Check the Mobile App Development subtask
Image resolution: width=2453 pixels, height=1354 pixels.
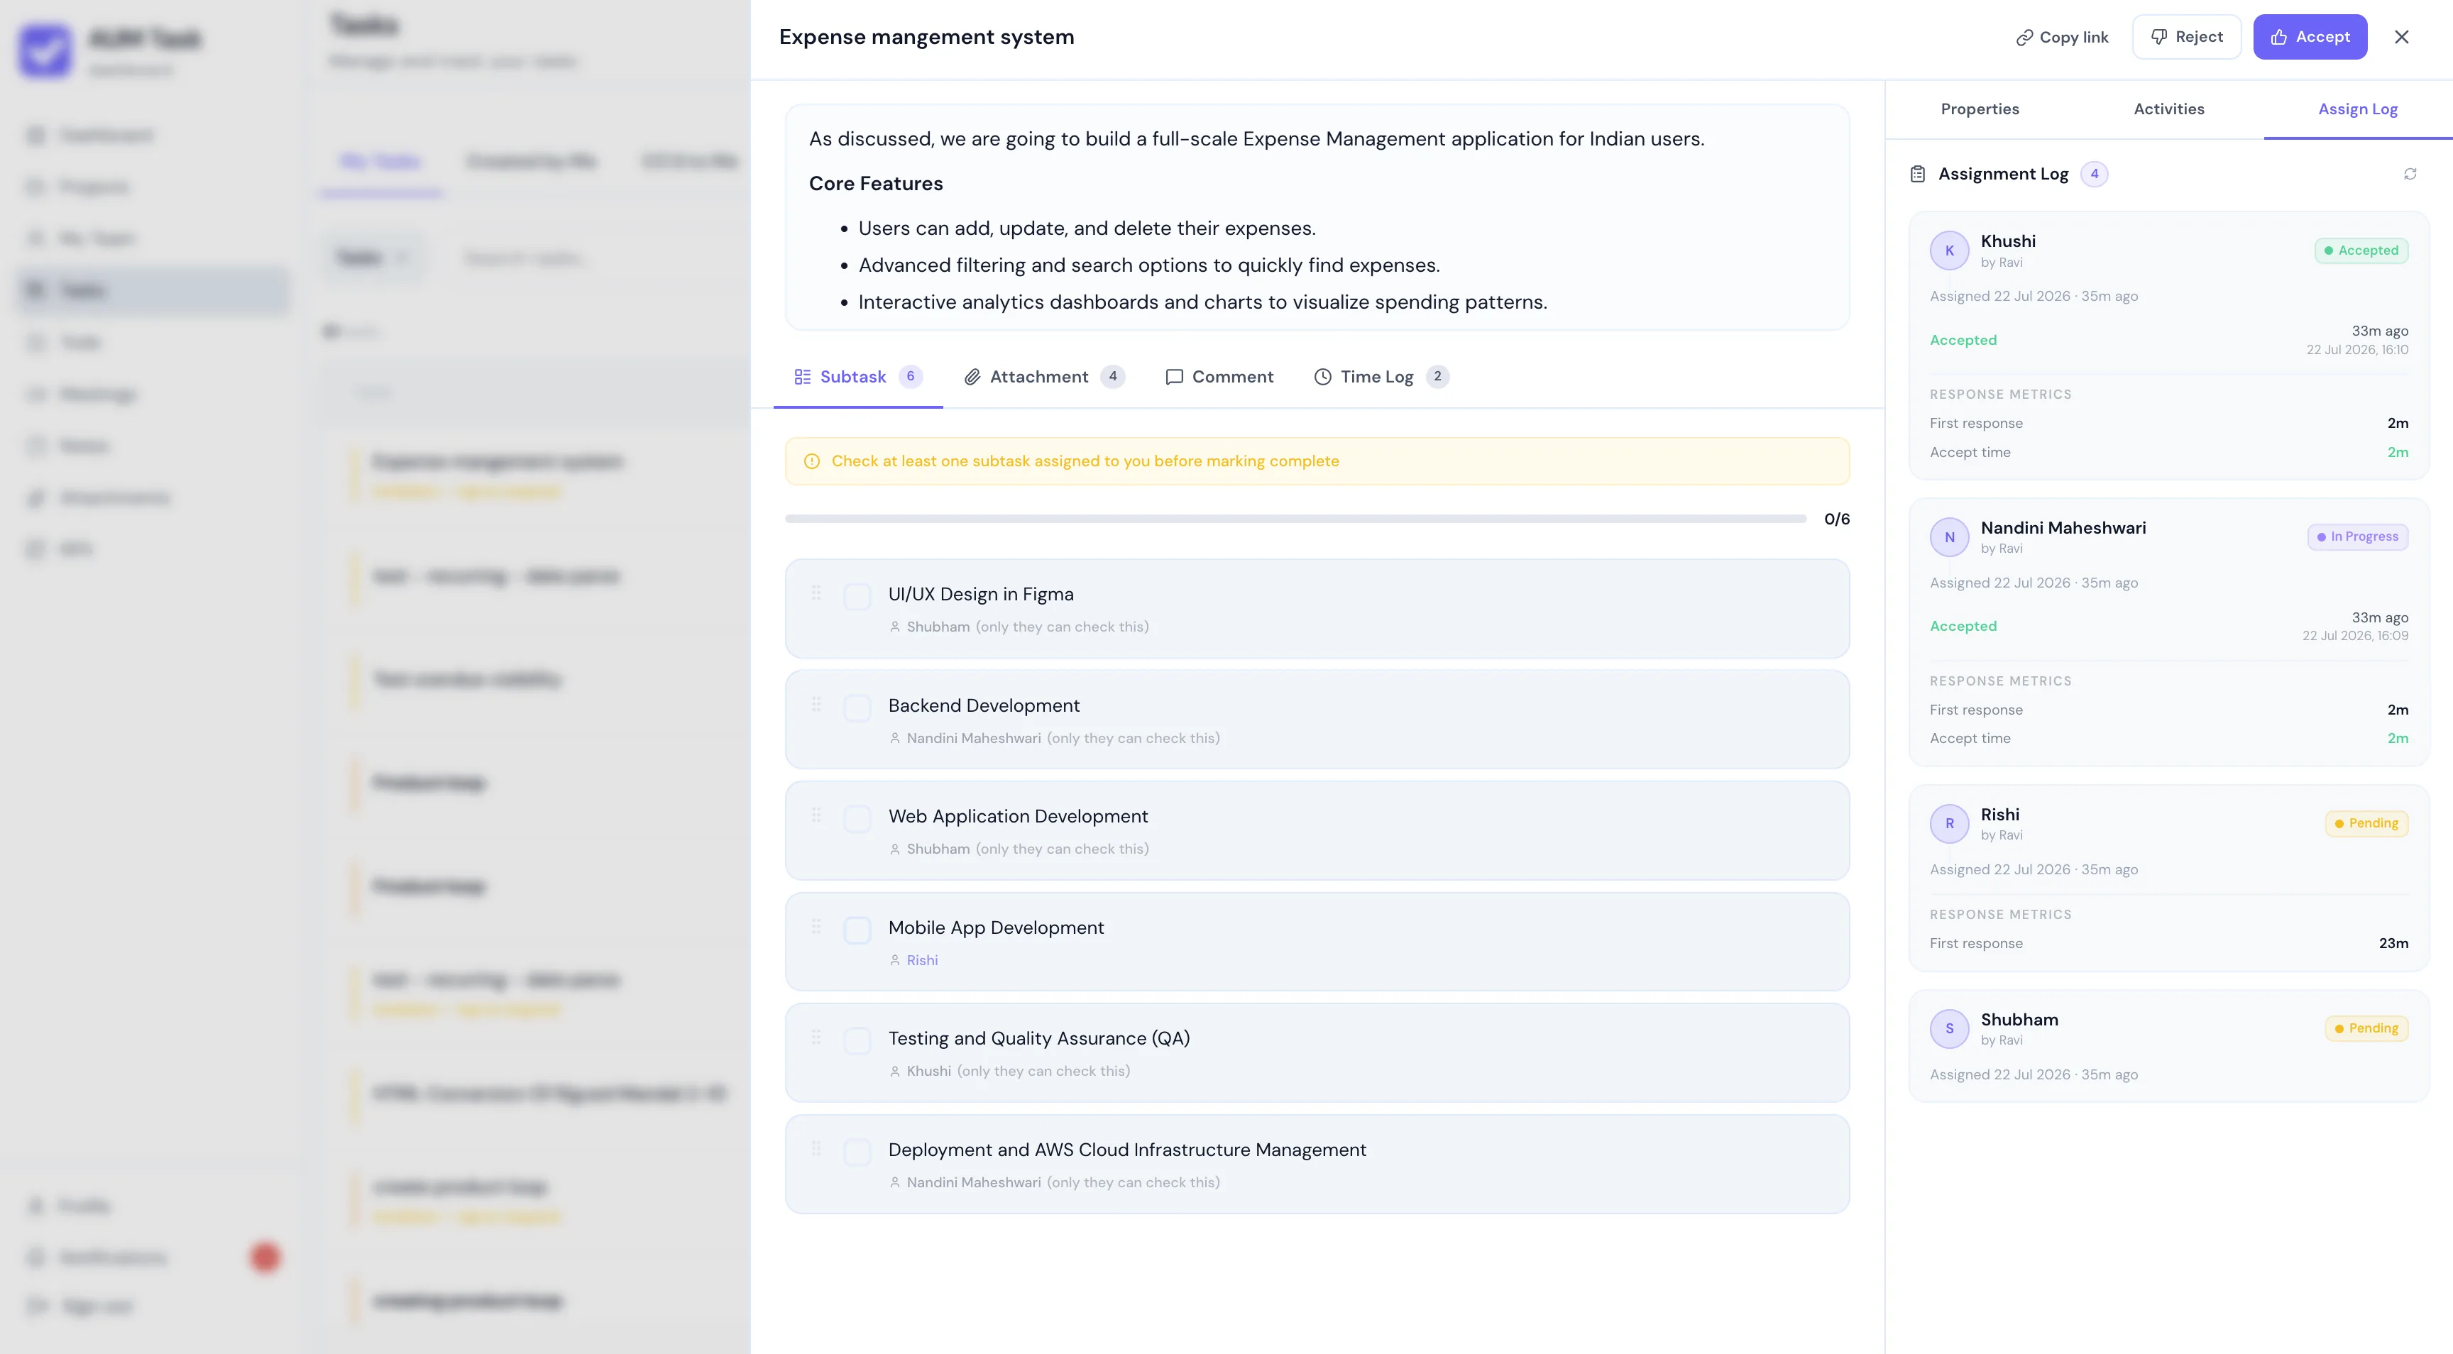click(857, 930)
